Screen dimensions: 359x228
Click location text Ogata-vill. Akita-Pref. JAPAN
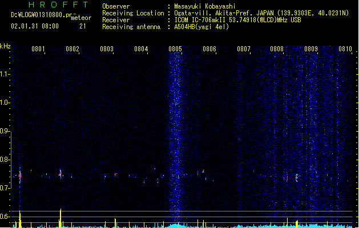pyautogui.click(x=224, y=13)
